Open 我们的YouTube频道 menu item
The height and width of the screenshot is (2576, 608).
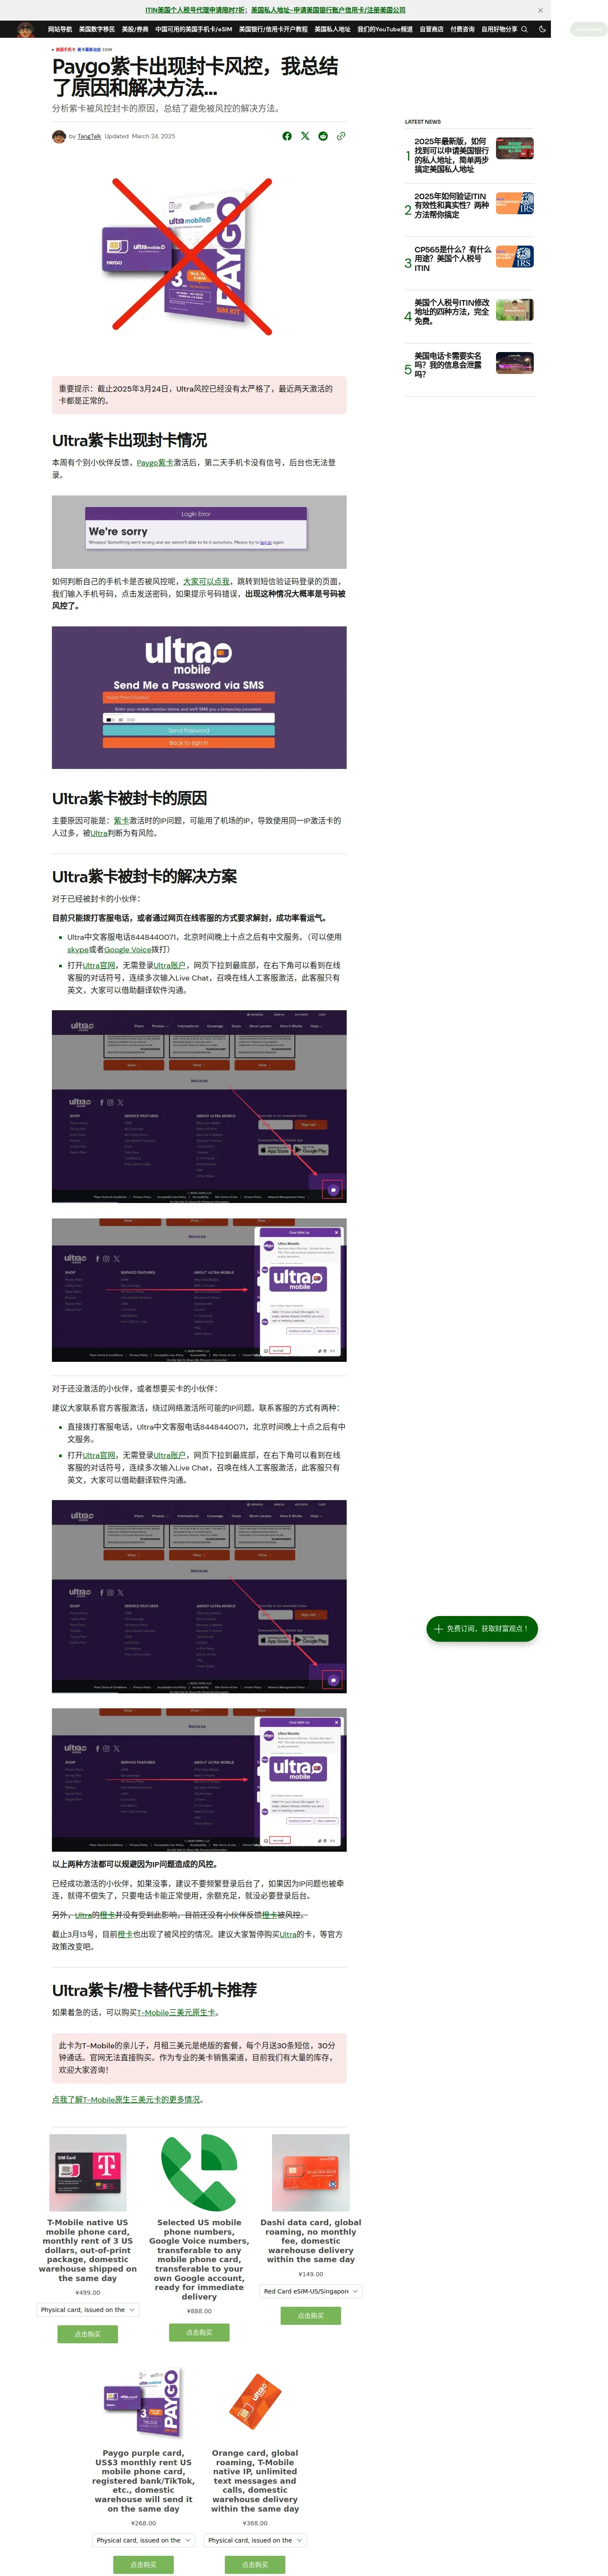385,29
